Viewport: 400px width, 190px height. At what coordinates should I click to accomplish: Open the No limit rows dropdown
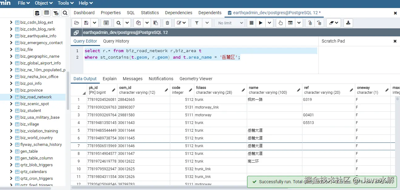(229, 23)
